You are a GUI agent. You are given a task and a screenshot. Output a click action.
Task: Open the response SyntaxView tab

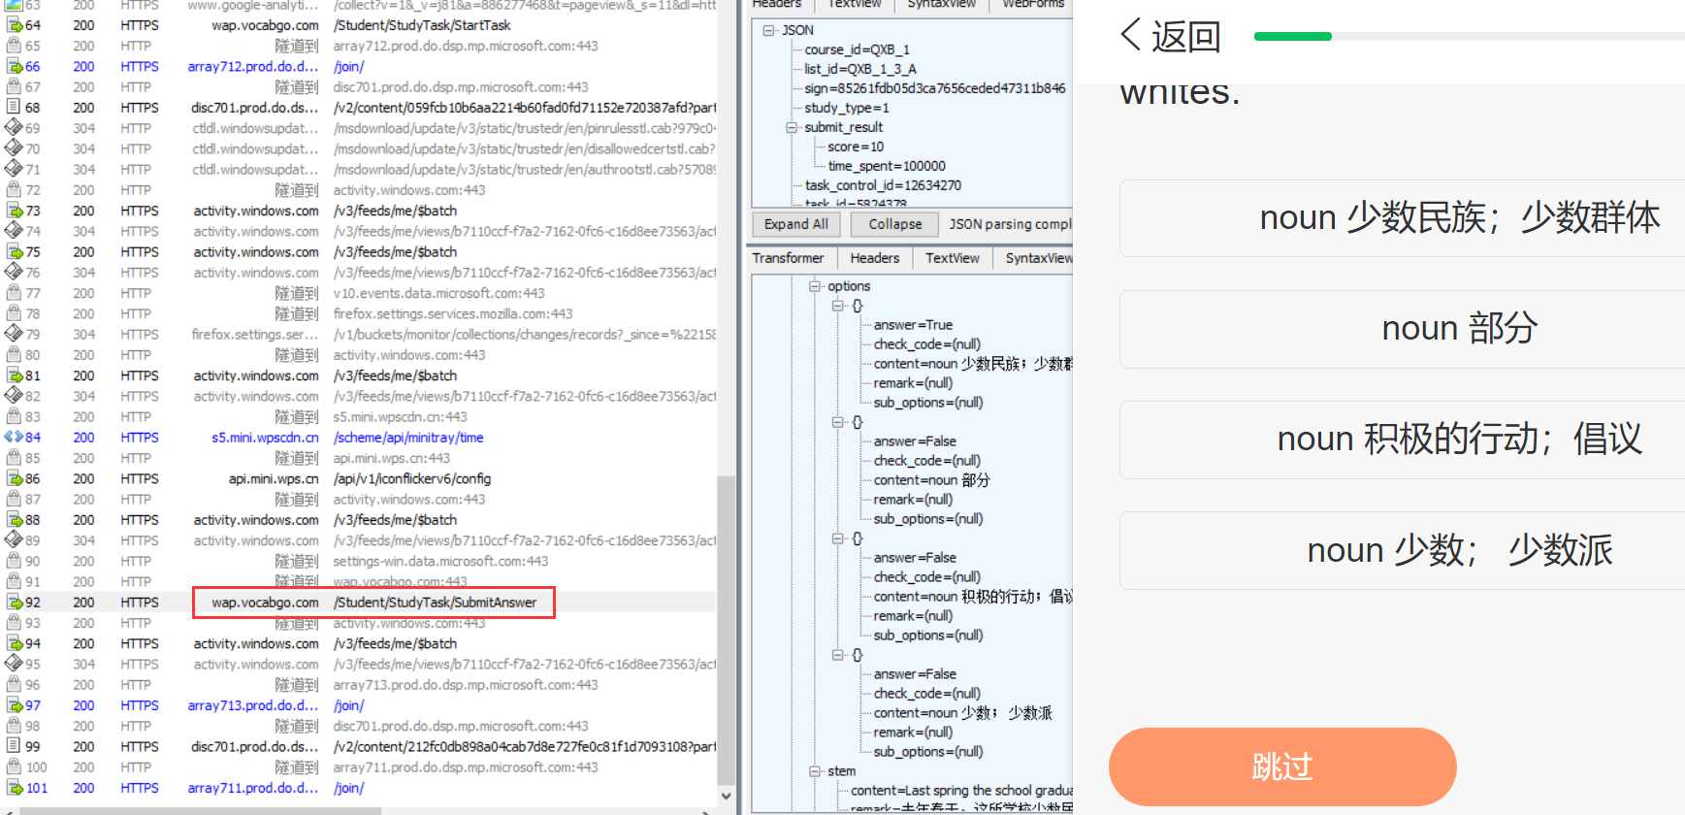[1038, 258]
